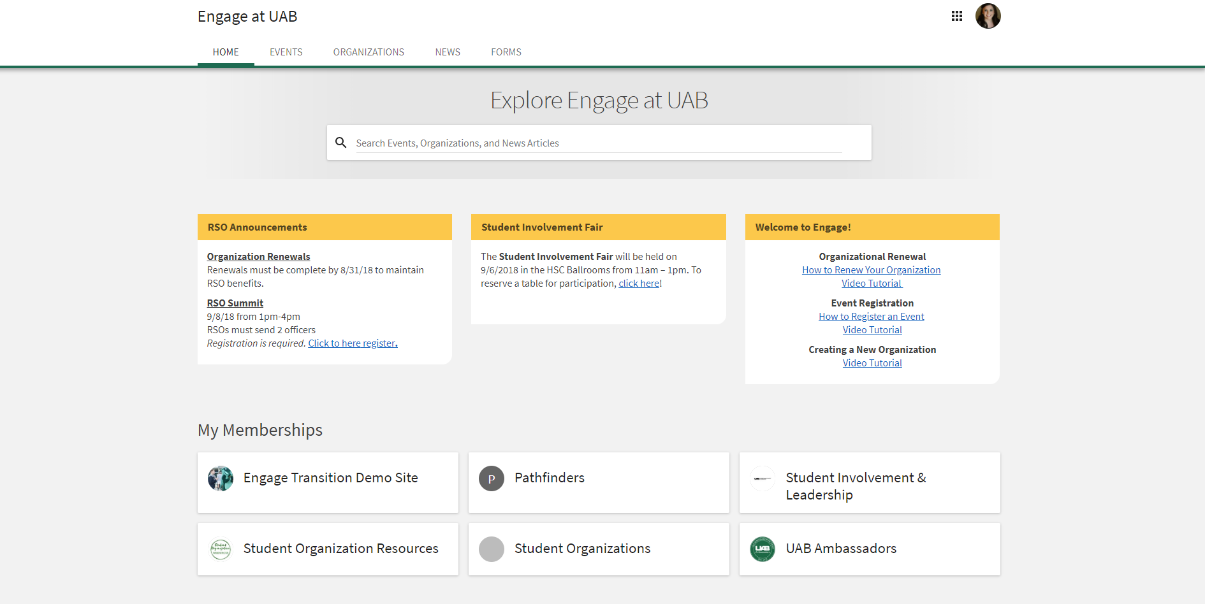Image resolution: width=1205 pixels, height=604 pixels.
Task: Click the search magnifying glass icon
Action: point(341,143)
